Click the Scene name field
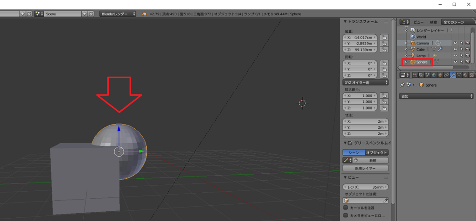476x221 pixels. tap(63, 14)
